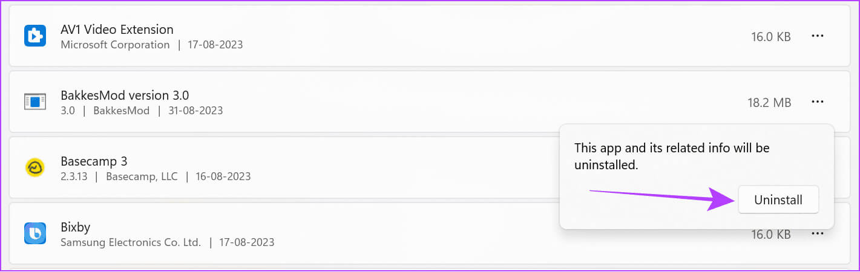Screen dimensions: 860x272
Task: Open the three-dot menu for AV1 Video Extension
Action: click(818, 36)
